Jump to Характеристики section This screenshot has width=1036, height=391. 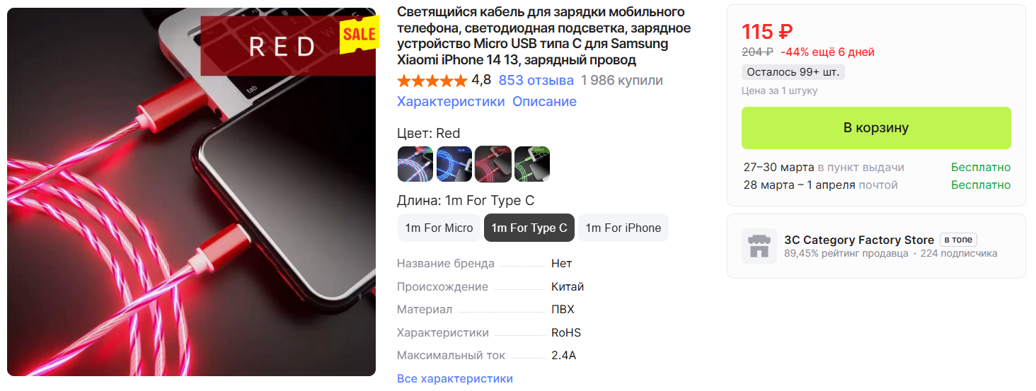(451, 101)
